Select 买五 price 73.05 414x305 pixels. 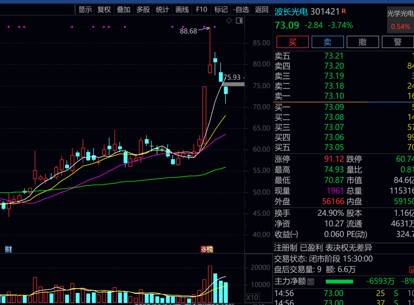334,147
